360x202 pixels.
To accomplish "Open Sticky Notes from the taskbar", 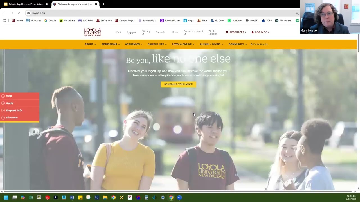I will pos(80,198).
